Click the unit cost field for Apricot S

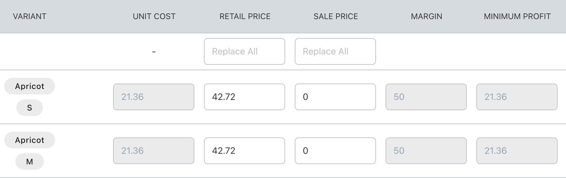tap(153, 97)
